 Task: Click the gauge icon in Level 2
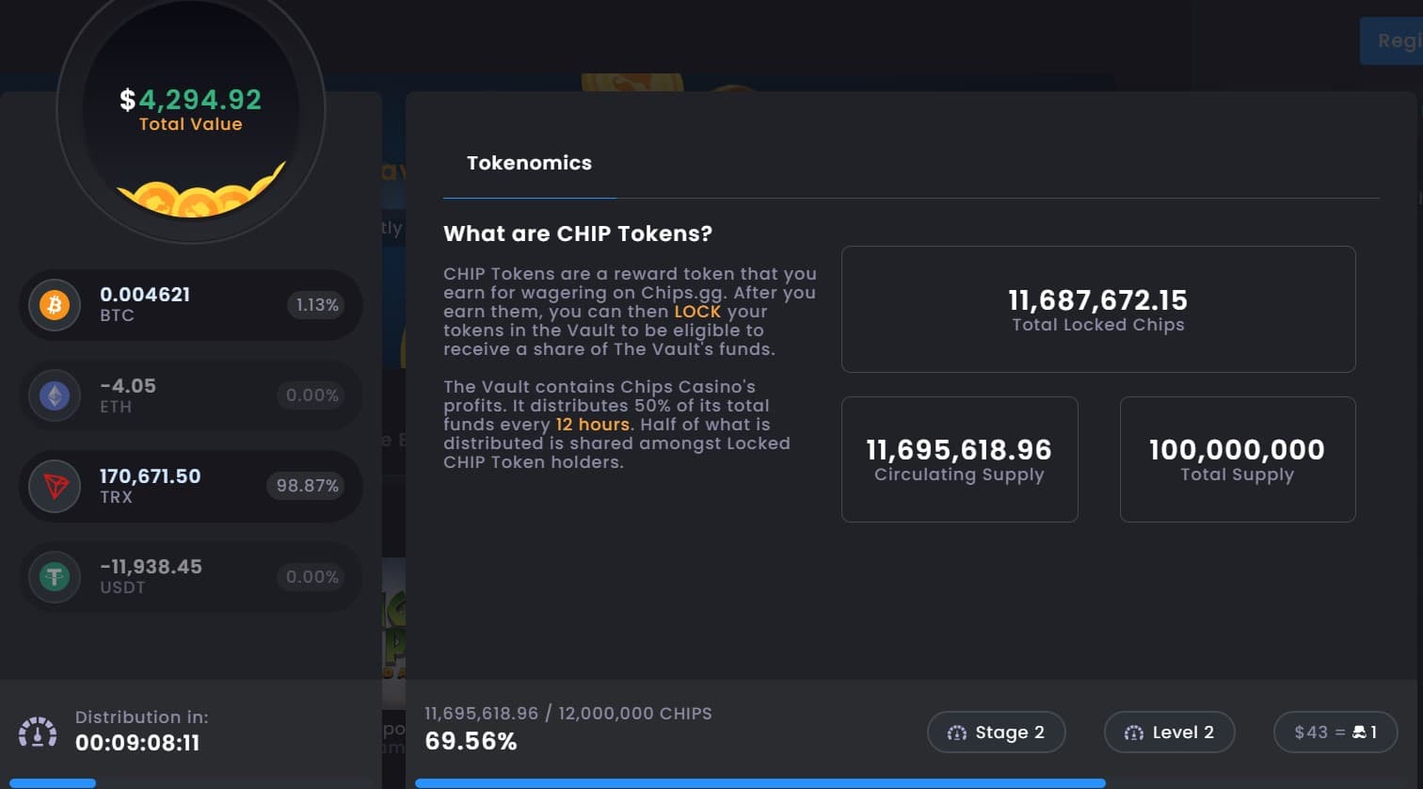[1133, 733]
